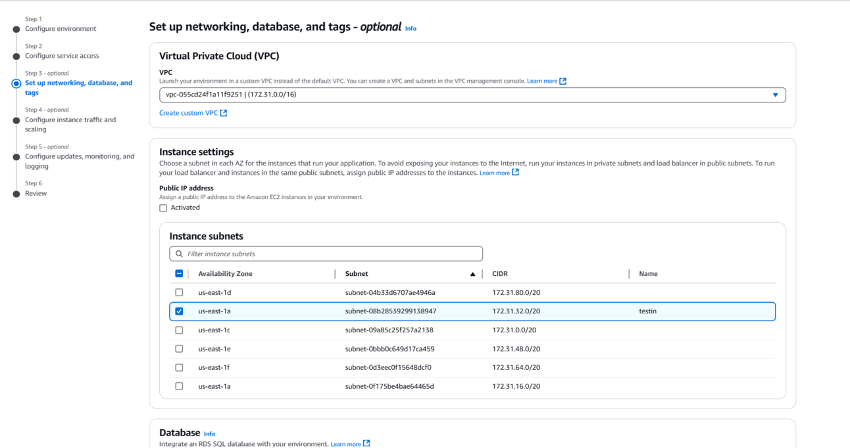This screenshot has width=850, height=448.
Task: Open the VPC selection dropdown
Action: (x=472, y=95)
